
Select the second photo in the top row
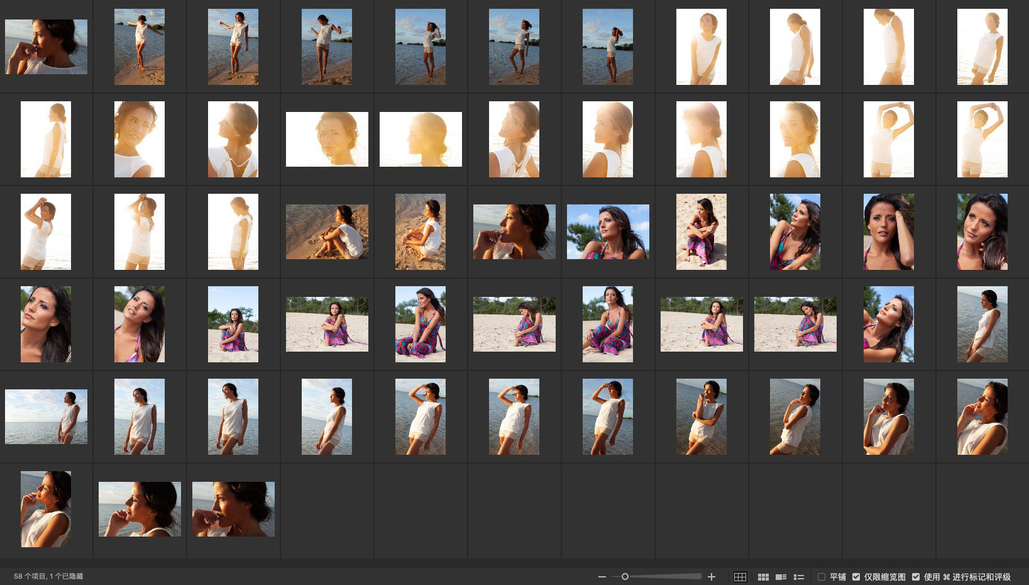[x=140, y=47]
